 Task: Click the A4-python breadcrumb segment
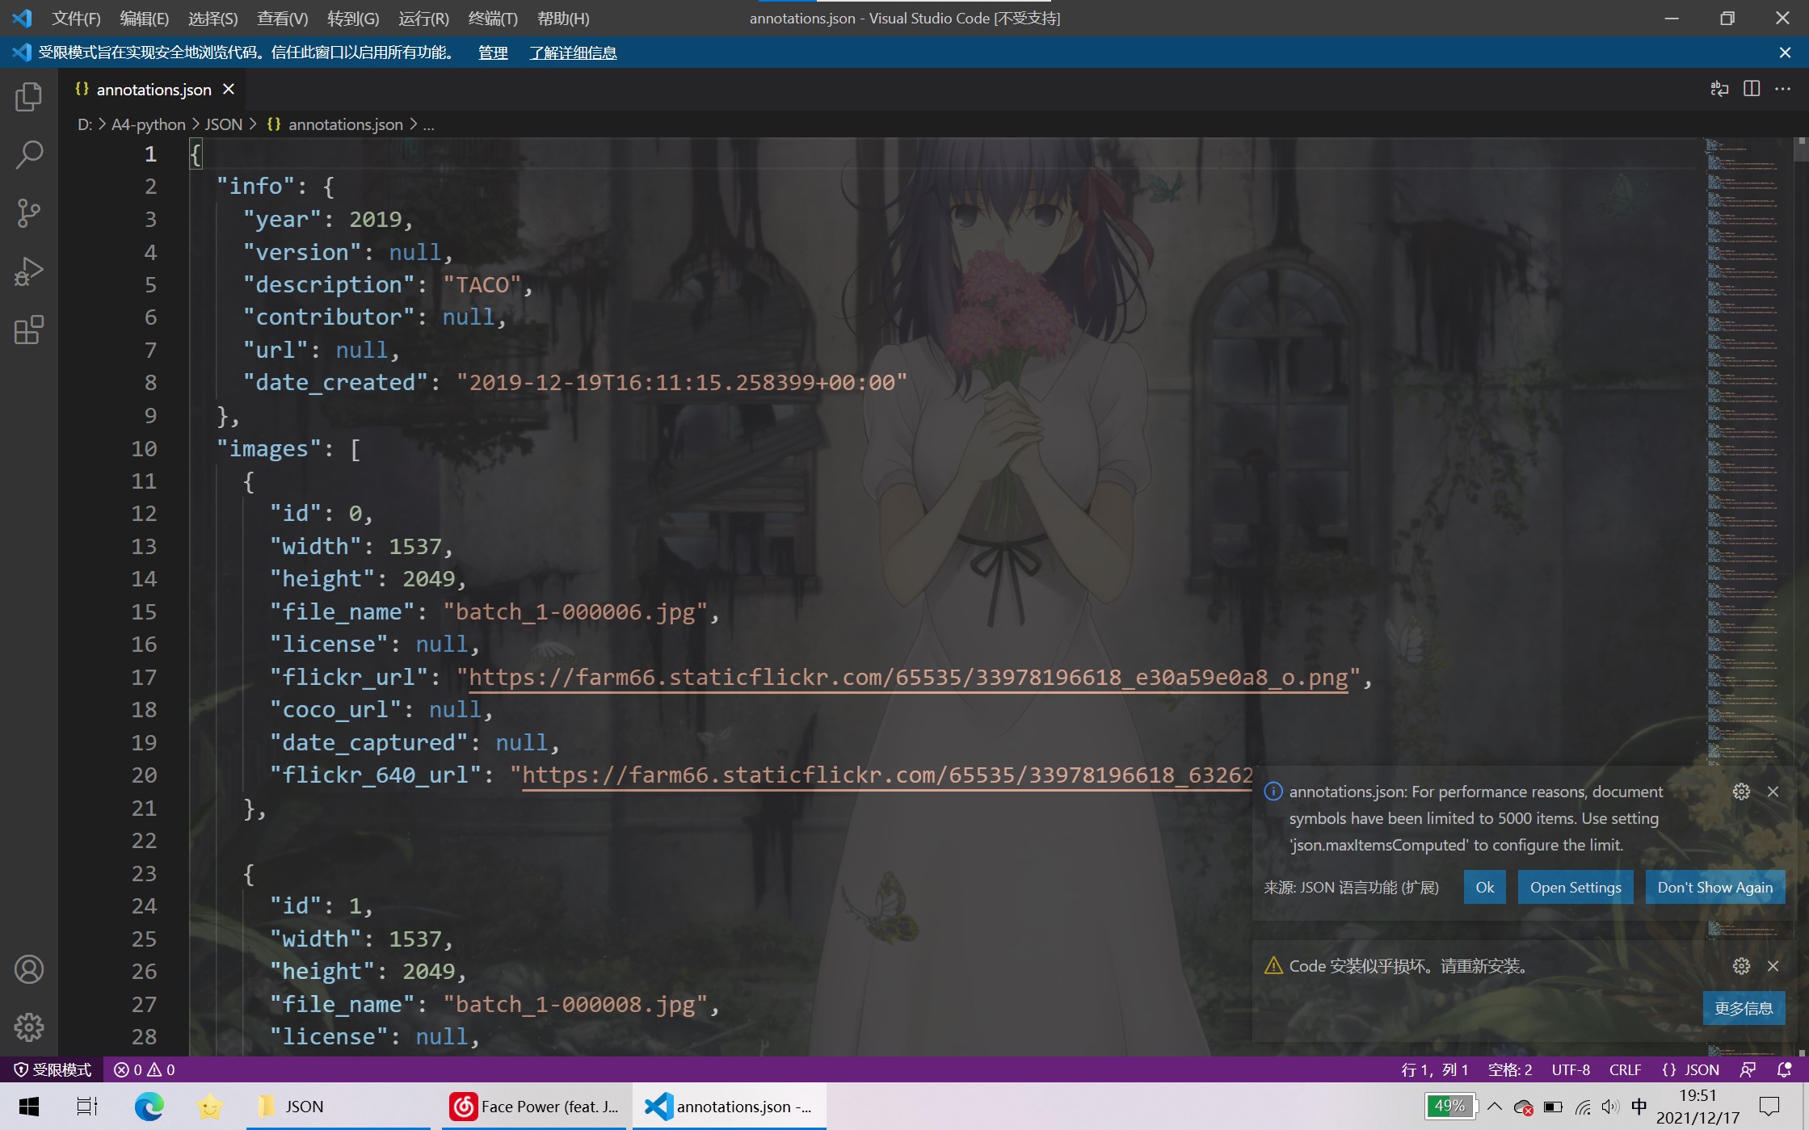pyautogui.click(x=148, y=124)
